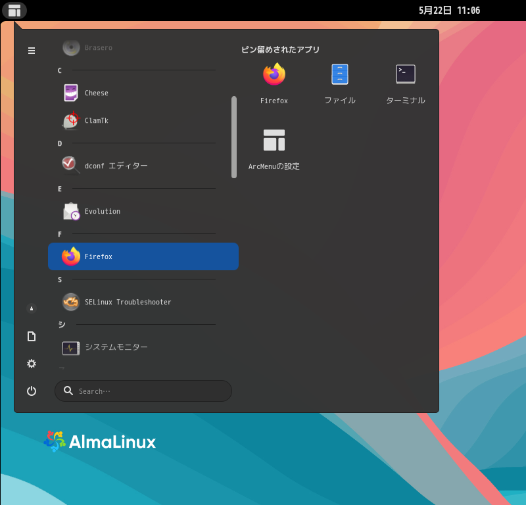Screen dimensions: 526x505
Task: Click the ArcMenu button in the top panel
Action: pos(14,11)
